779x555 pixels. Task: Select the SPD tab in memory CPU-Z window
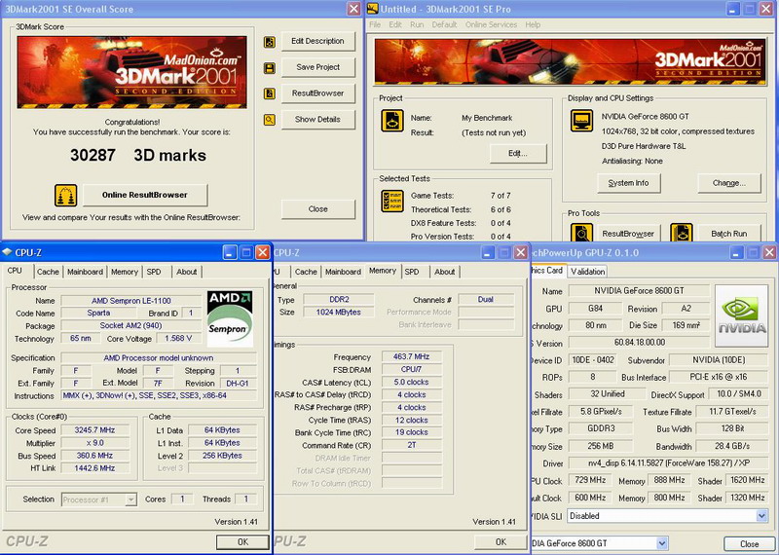click(412, 272)
